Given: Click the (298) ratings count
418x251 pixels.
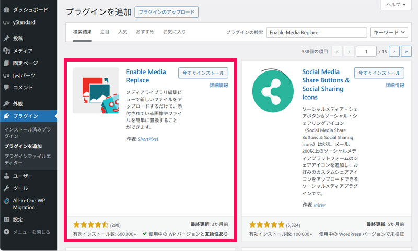Looking at the screenshot, I should (115, 225).
